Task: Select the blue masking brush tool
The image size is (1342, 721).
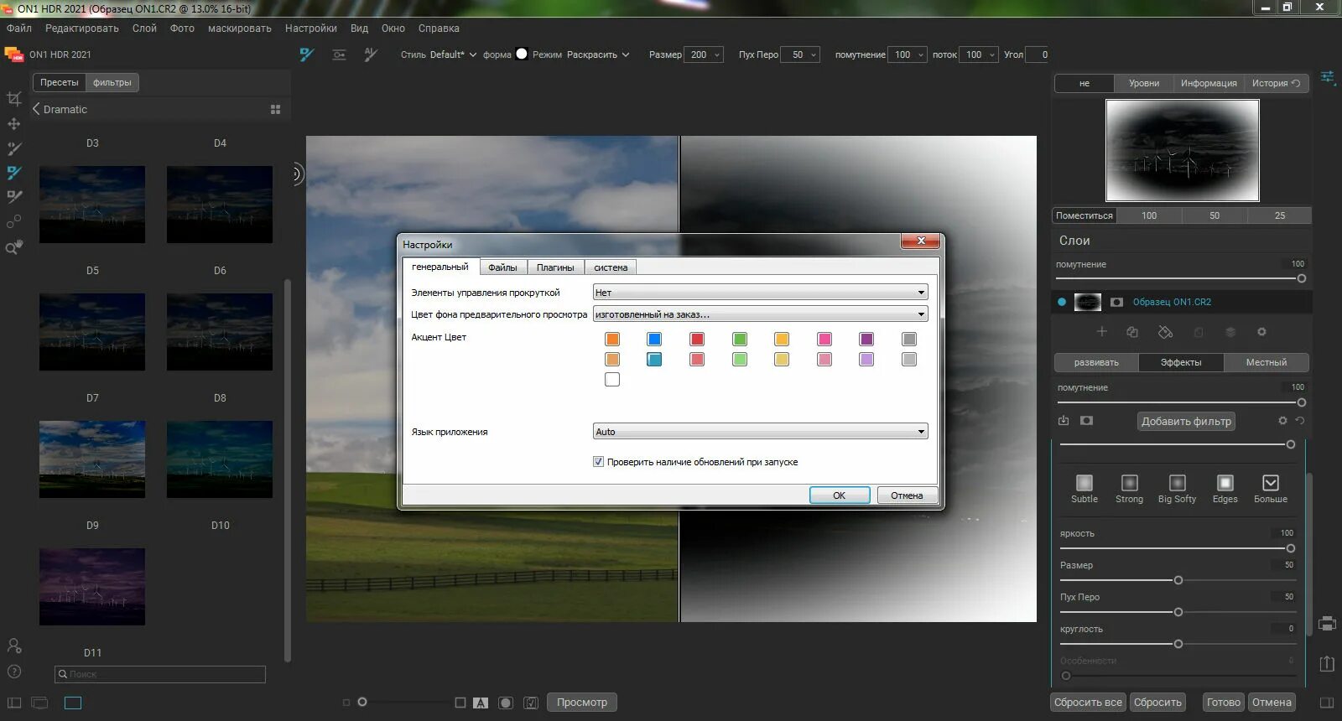Action: pos(14,173)
